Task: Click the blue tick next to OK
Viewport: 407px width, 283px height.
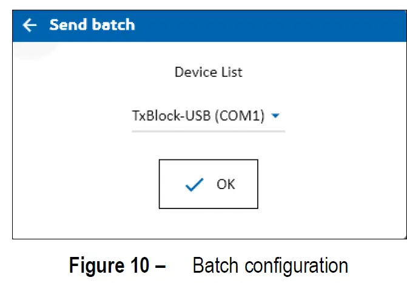Action: (x=194, y=185)
